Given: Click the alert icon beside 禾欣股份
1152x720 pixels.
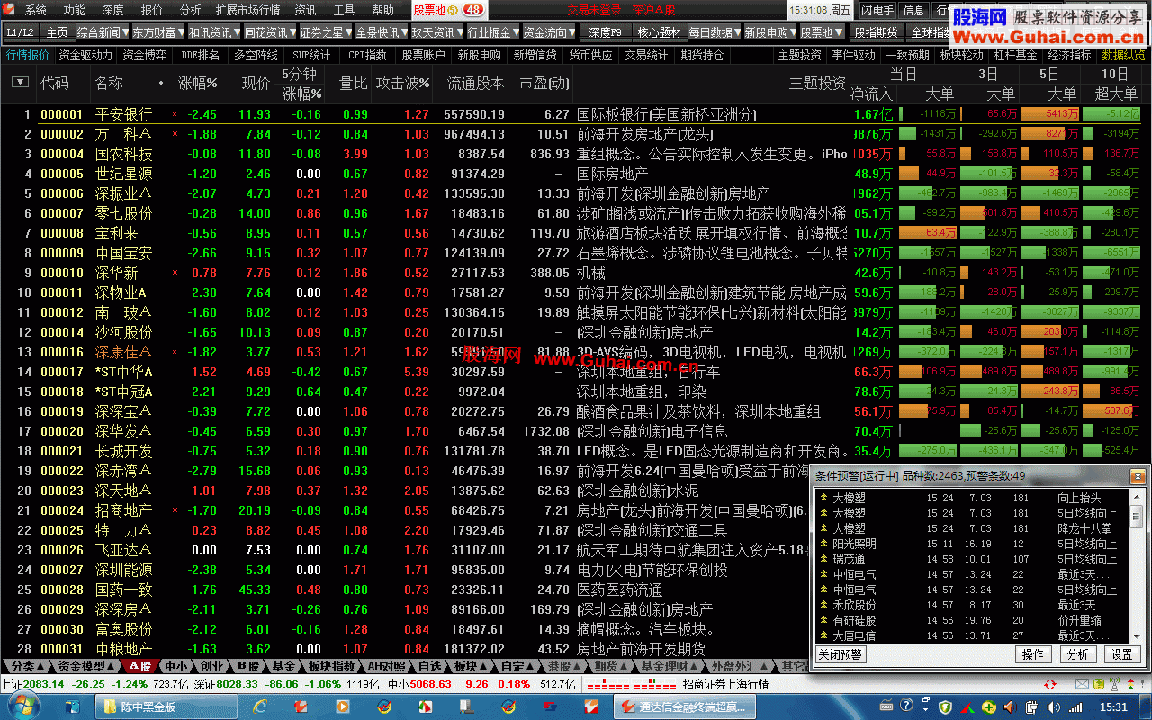Looking at the screenshot, I should coord(823,605).
